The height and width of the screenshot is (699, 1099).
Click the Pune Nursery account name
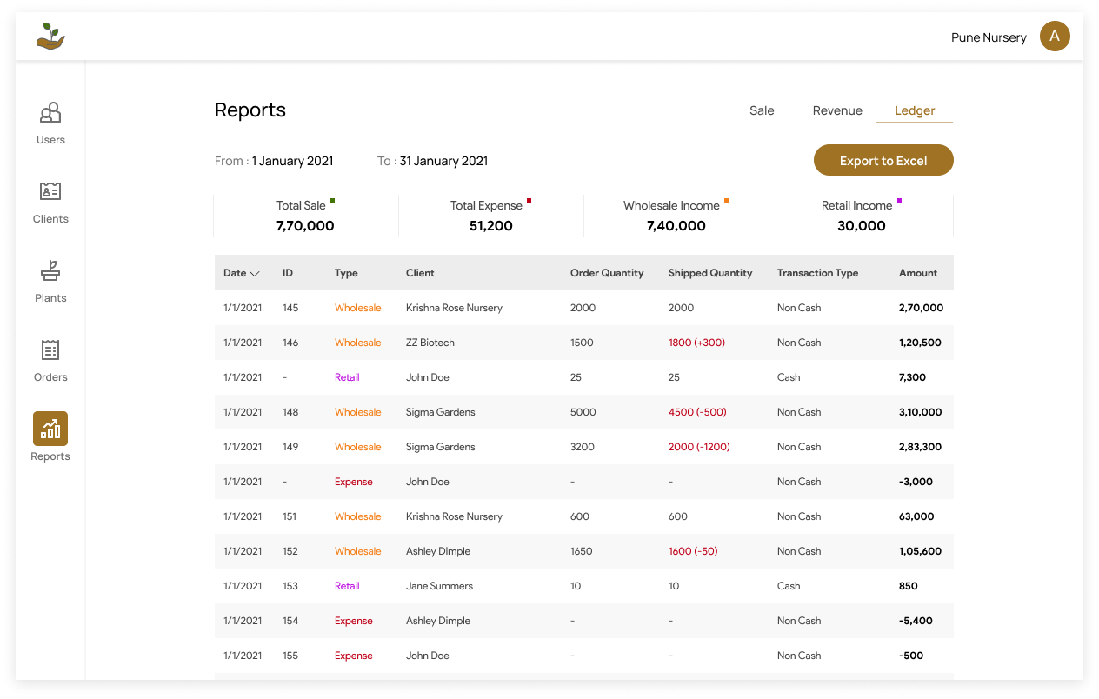click(x=989, y=37)
